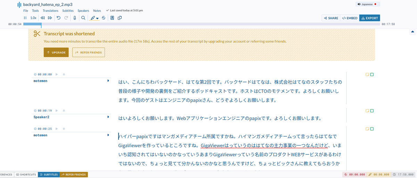This screenshot has width=417, height=178.
Task: Play segment starting at 00:00:25
Action: point(57,129)
